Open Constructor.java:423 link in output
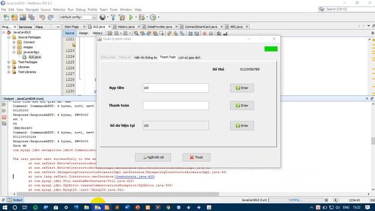 point(135,176)
